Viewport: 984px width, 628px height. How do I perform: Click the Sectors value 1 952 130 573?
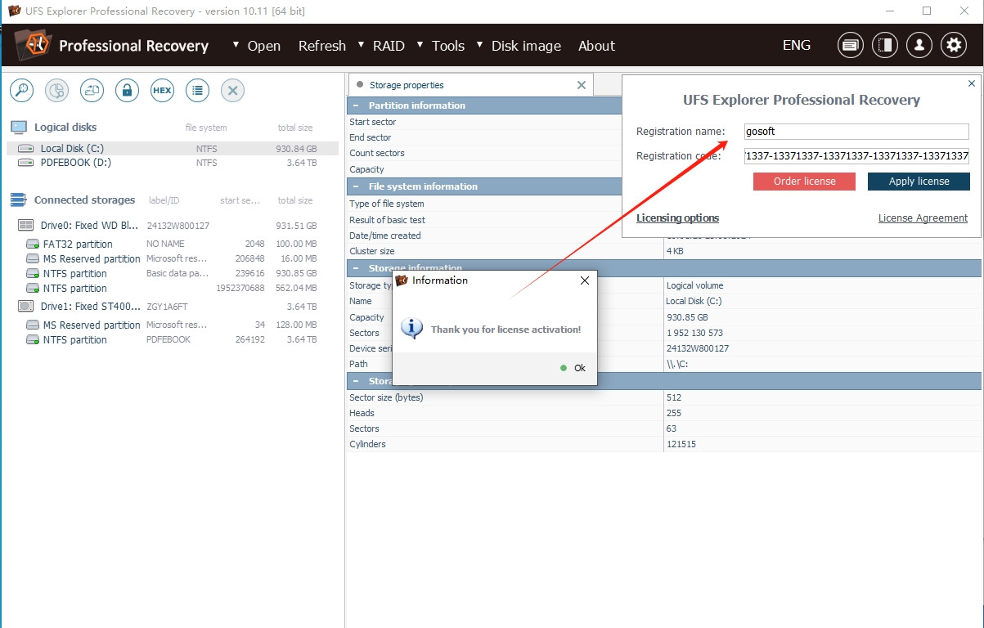click(694, 333)
